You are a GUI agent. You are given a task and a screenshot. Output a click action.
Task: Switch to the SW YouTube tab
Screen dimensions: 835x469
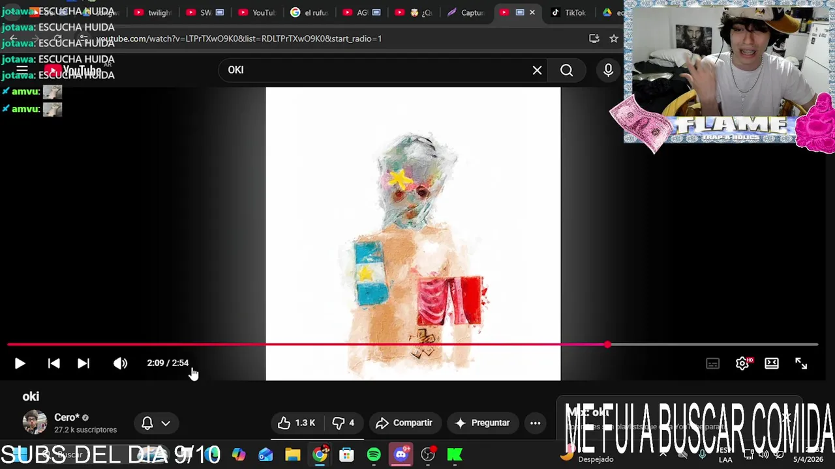tap(204, 12)
